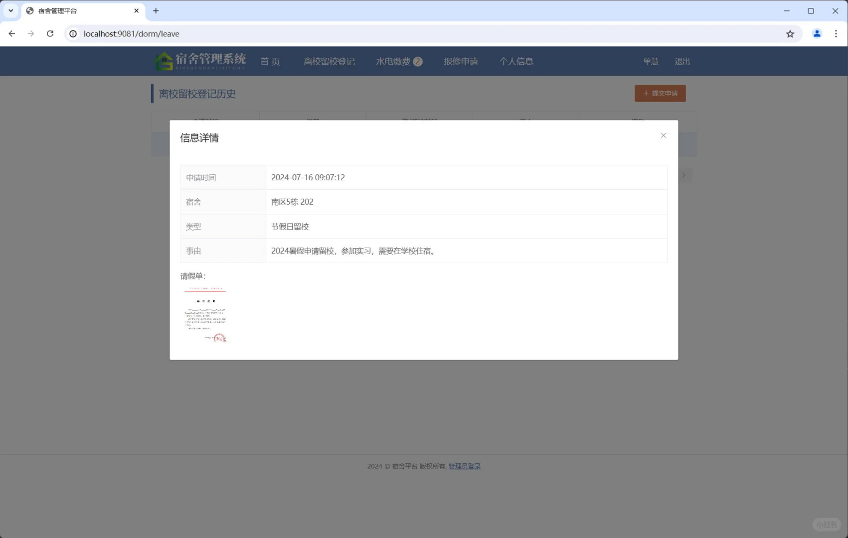Bookmark this page with the star icon

790,33
